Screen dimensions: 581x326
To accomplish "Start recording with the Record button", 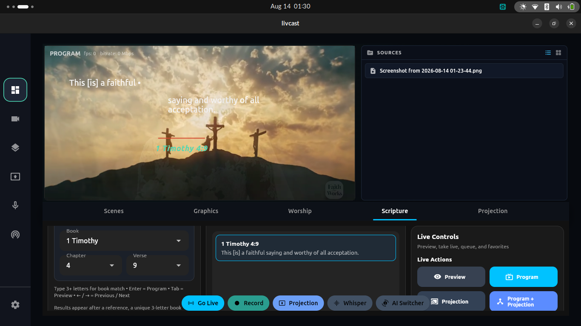I will (248, 303).
